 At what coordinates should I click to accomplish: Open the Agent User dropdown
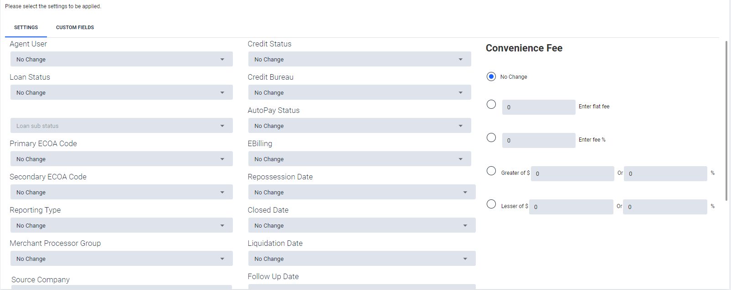pyautogui.click(x=121, y=59)
